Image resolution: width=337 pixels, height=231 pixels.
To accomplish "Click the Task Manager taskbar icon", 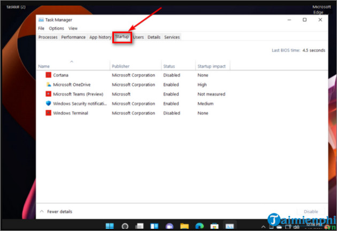I will point(229,226).
